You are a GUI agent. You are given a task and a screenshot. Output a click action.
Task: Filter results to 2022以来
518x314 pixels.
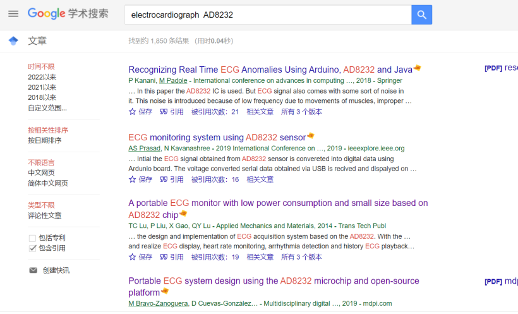click(42, 77)
